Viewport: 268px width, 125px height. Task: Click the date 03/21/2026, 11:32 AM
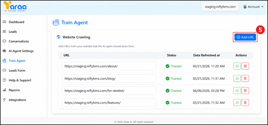tap(209, 103)
